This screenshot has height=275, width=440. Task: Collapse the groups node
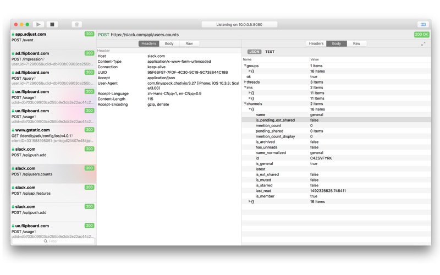[x=245, y=65]
